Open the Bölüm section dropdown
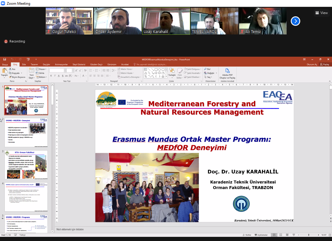The image size is (332, 241). click(42, 77)
